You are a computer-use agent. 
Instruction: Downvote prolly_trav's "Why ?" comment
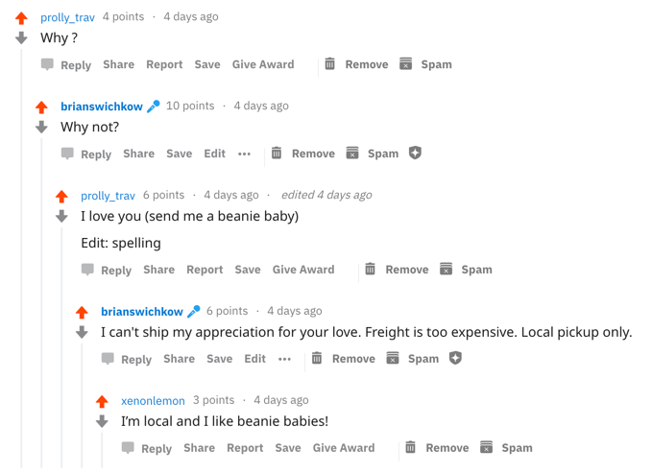[21, 38]
